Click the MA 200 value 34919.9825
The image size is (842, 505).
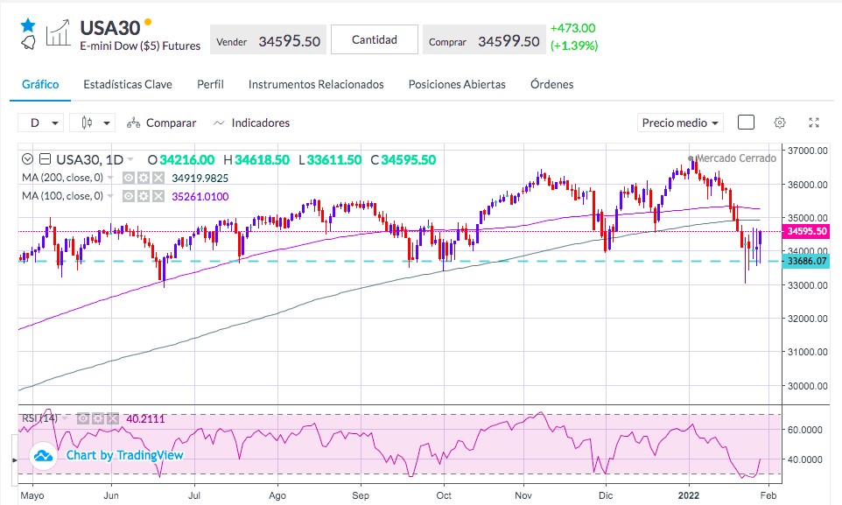[x=200, y=179]
